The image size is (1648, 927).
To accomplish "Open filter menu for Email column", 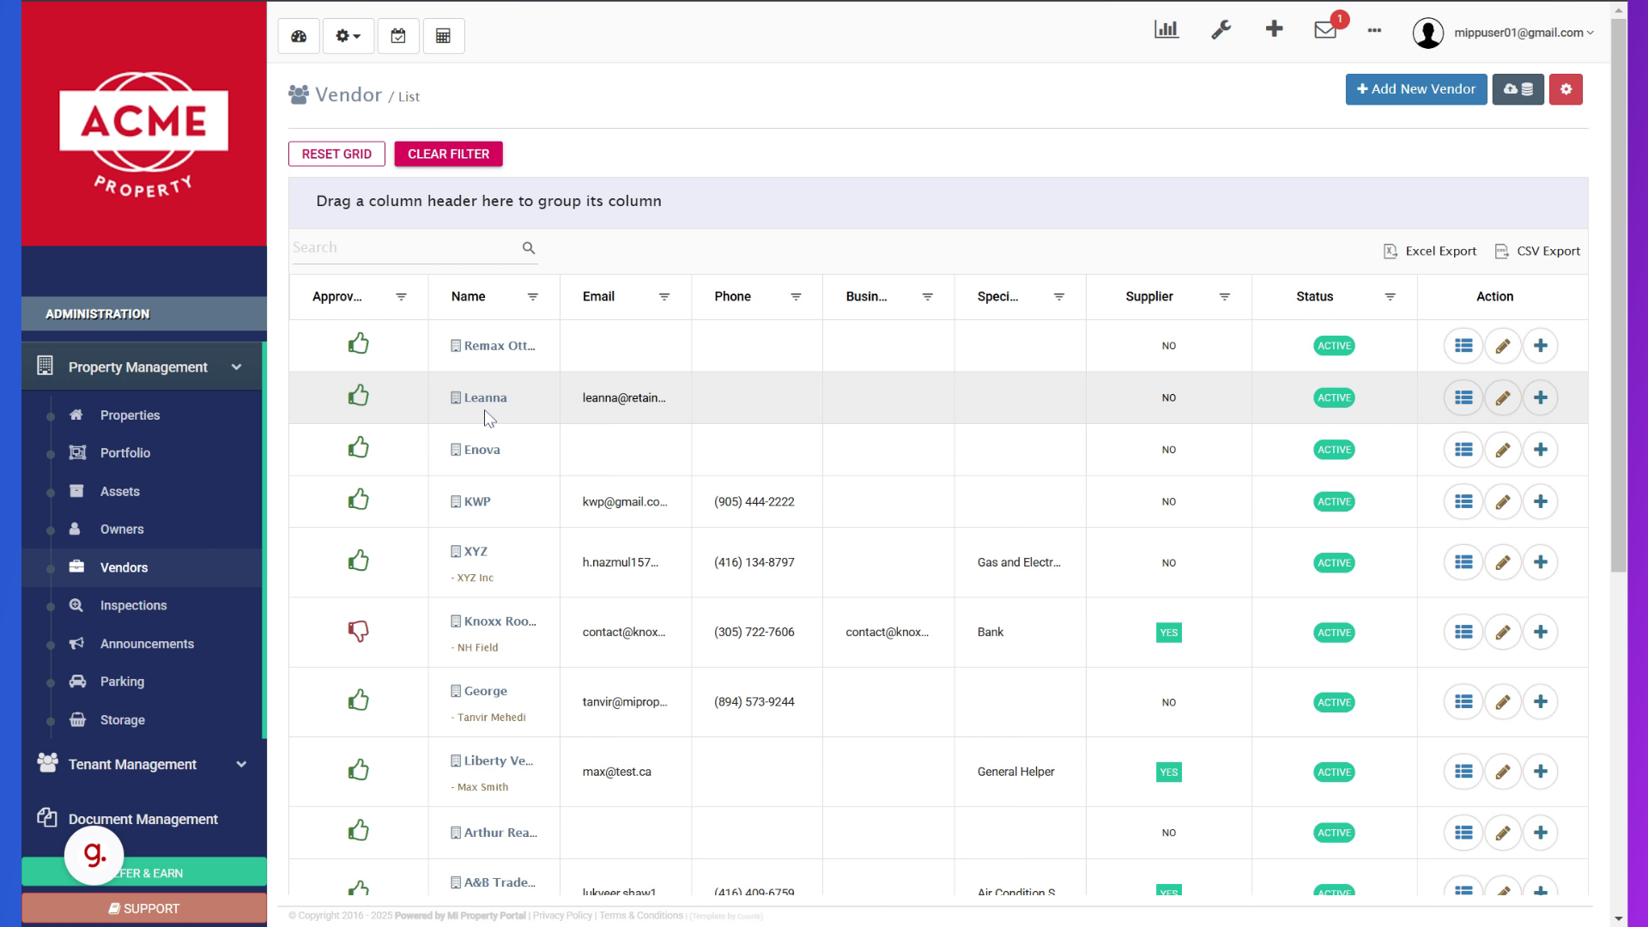I will (x=663, y=297).
